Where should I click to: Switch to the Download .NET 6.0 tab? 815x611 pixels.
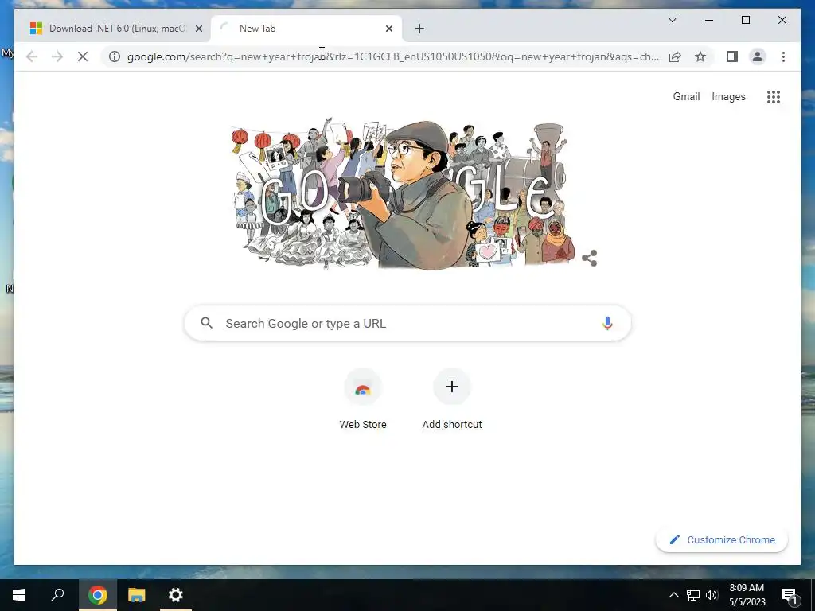113,29
